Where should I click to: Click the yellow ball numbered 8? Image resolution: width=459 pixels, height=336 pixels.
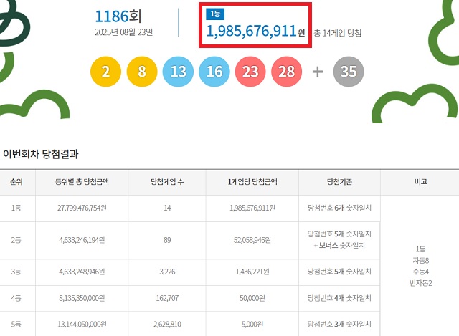click(141, 72)
